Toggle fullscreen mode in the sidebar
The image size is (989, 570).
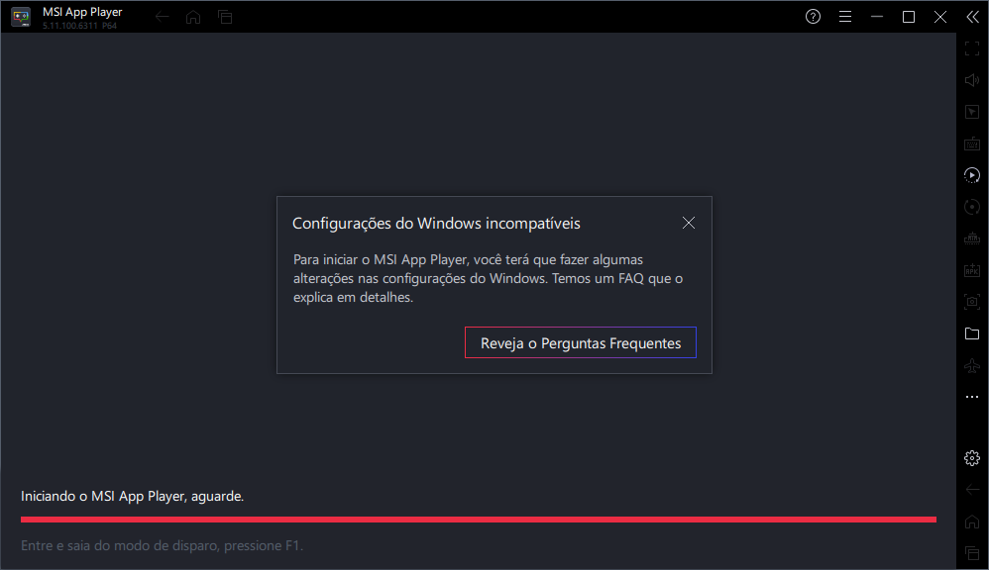click(972, 47)
